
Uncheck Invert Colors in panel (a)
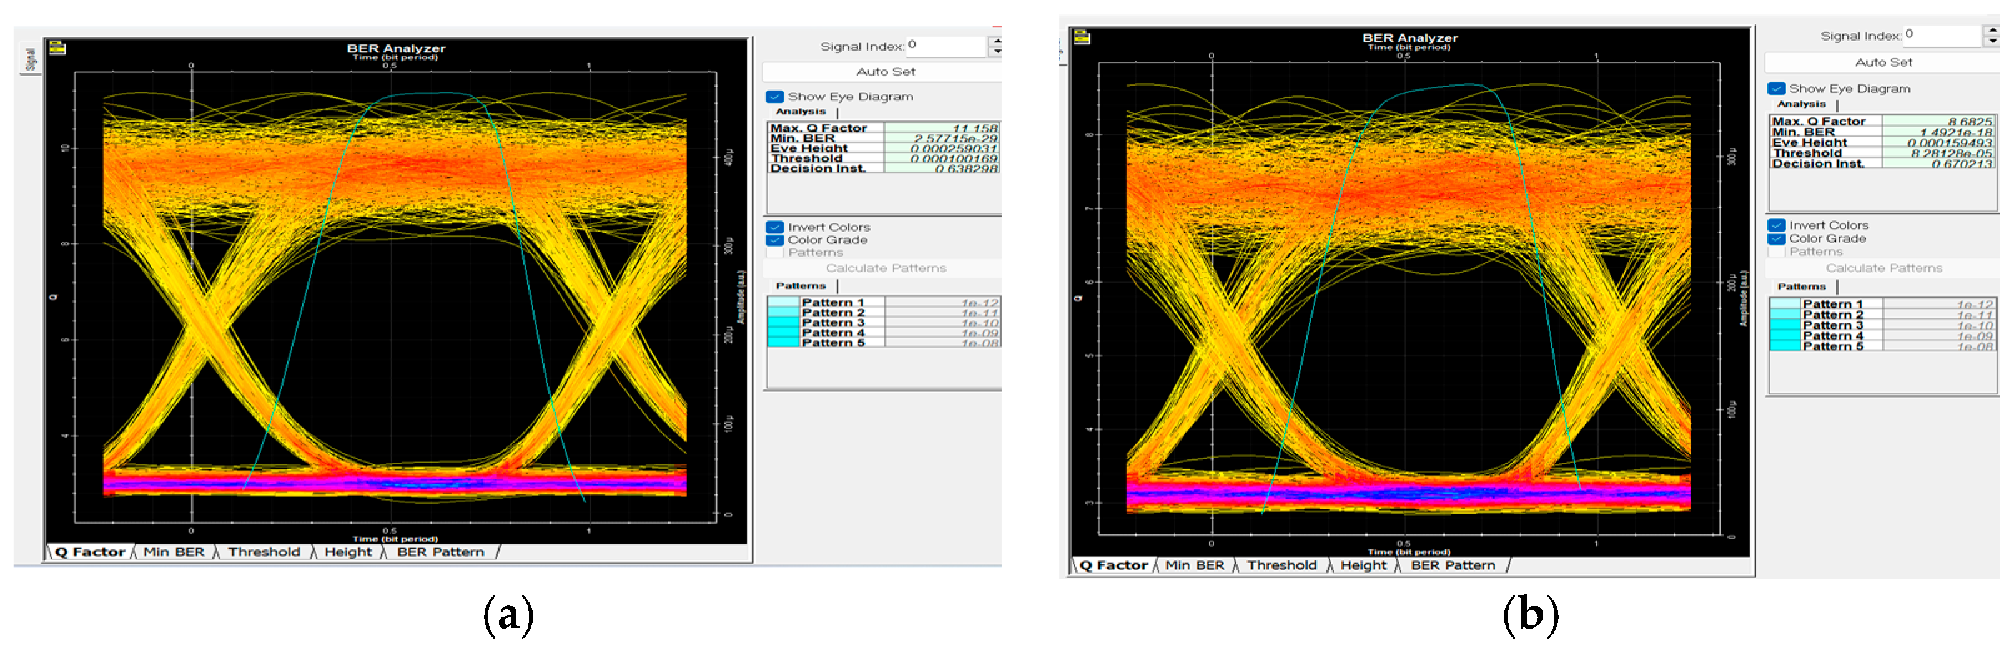774,227
